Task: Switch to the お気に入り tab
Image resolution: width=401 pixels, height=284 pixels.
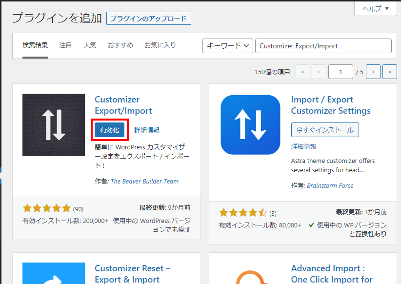Action: click(x=160, y=45)
